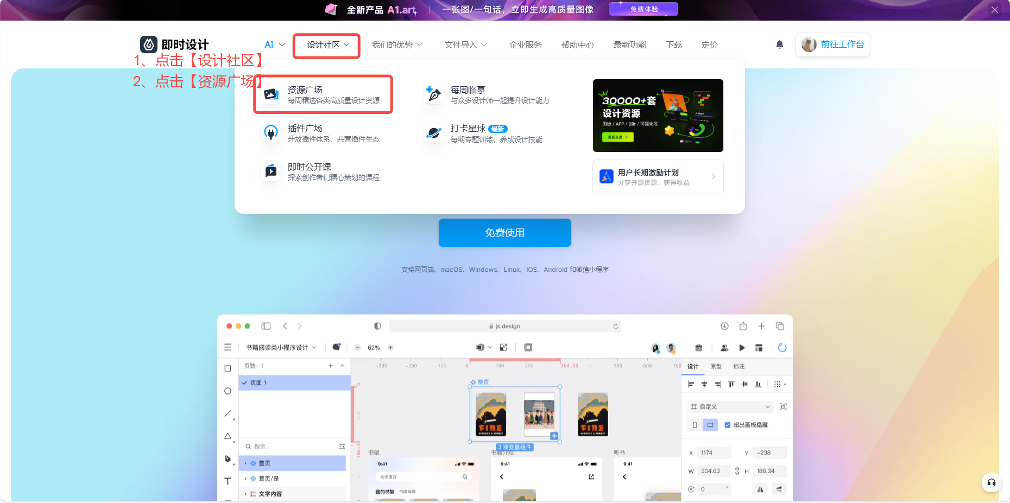The height and width of the screenshot is (503, 1010).
Task: Click the notification bell icon
Action: click(x=779, y=44)
